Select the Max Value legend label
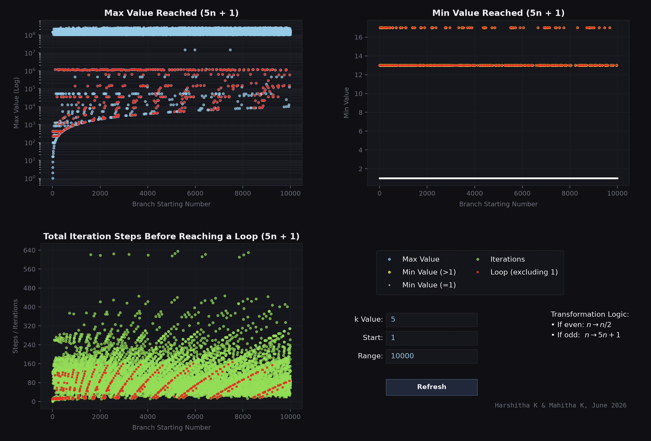Screen dimensions: 651x441 [x=421, y=259]
